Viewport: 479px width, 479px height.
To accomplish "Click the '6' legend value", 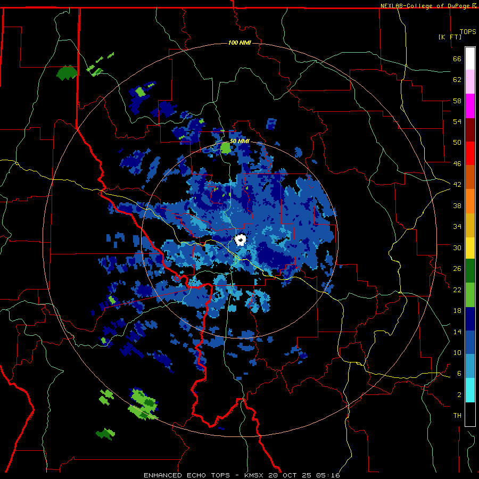I will (x=459, y=373).
